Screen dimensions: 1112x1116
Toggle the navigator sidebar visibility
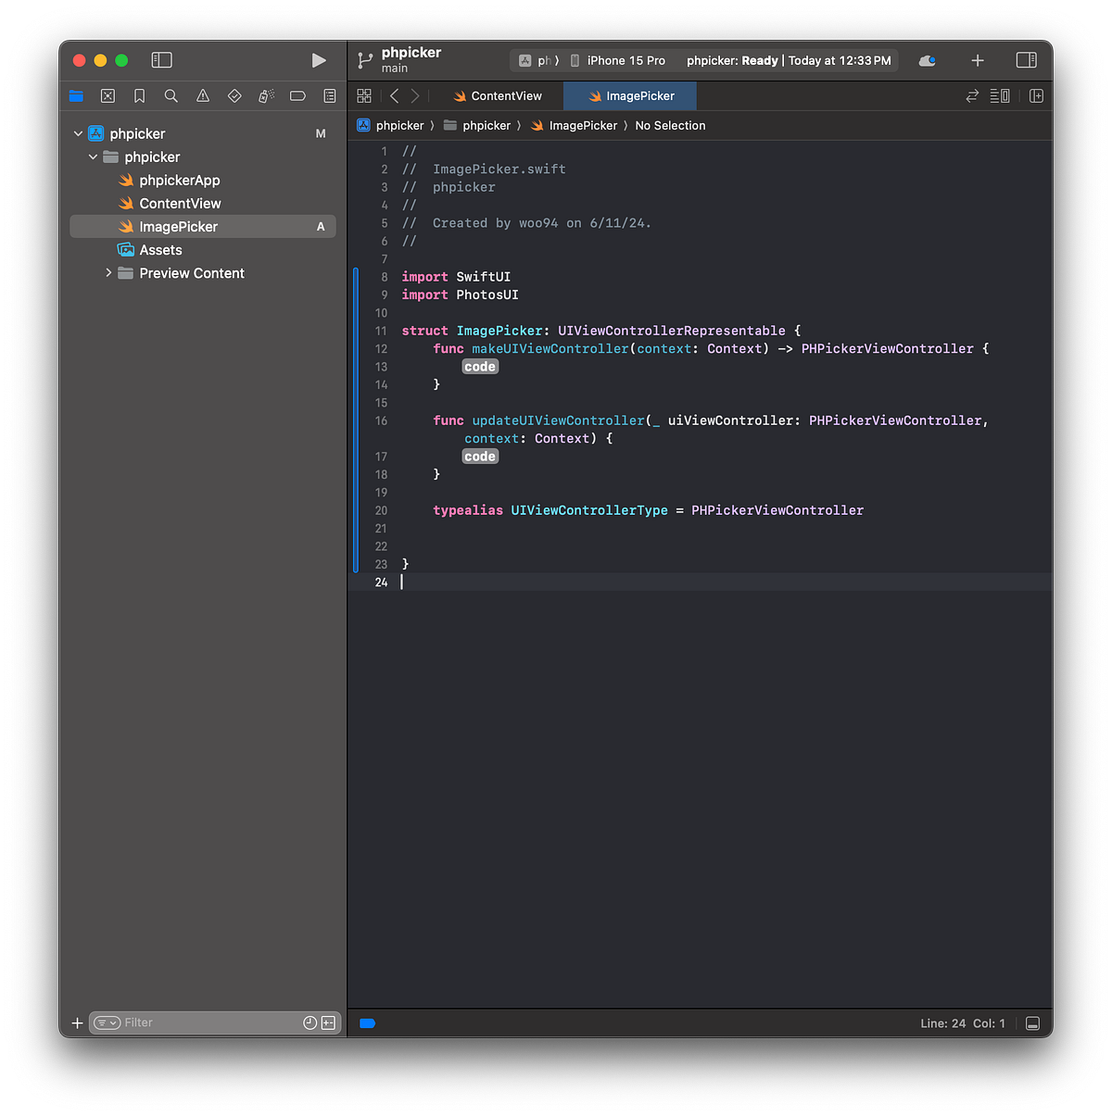(x=161, y=60)
